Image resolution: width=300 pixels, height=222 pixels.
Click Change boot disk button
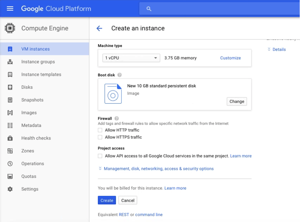237,101
